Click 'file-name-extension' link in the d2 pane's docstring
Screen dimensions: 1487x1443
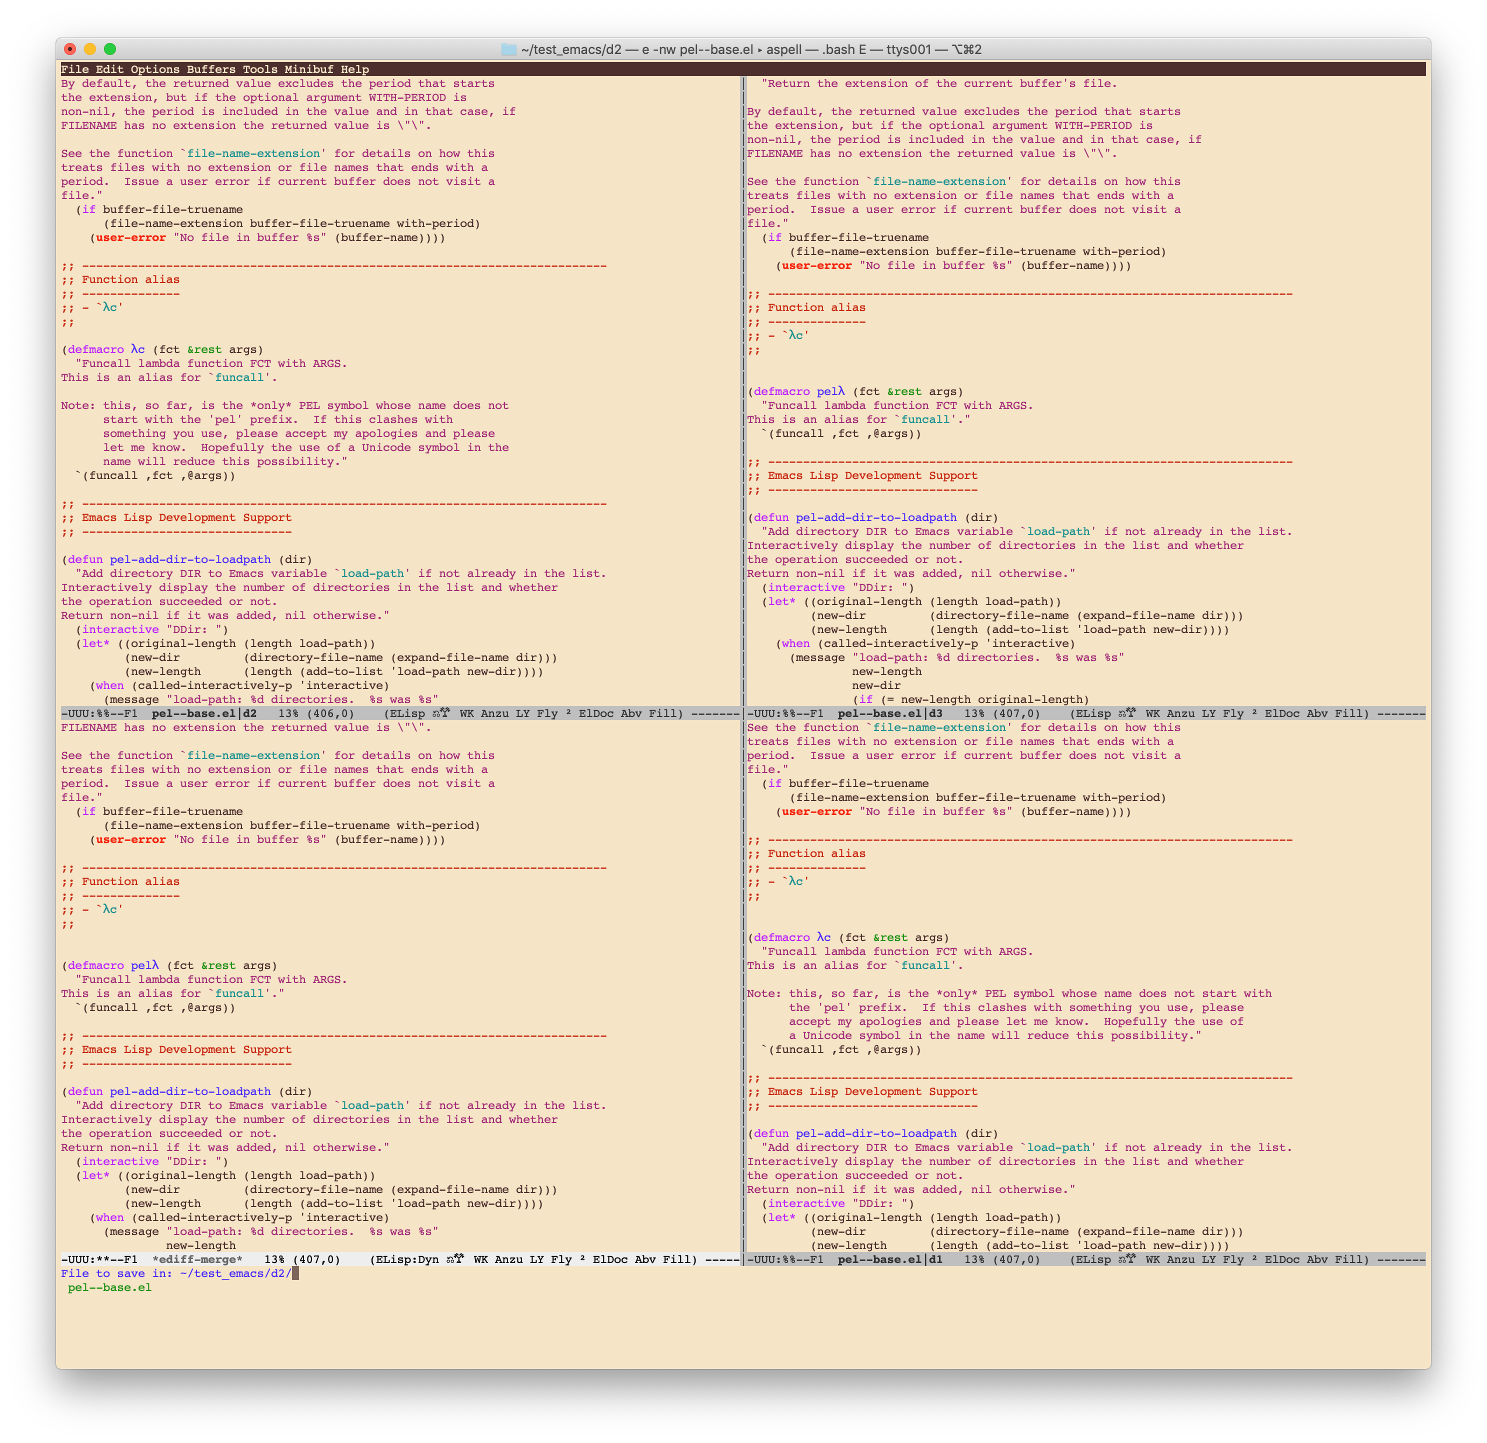[253, 153]
